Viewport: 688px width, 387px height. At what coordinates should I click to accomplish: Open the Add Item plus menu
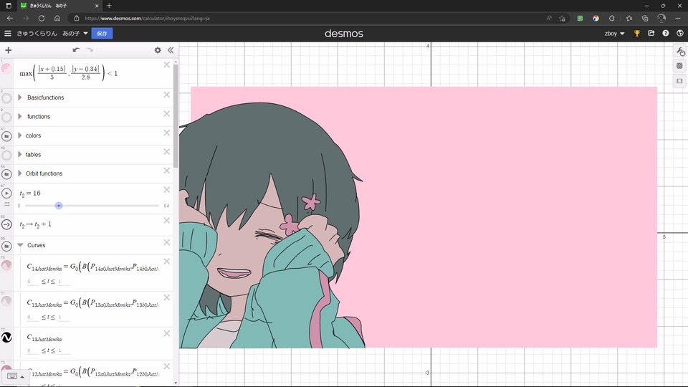[9, 50]
